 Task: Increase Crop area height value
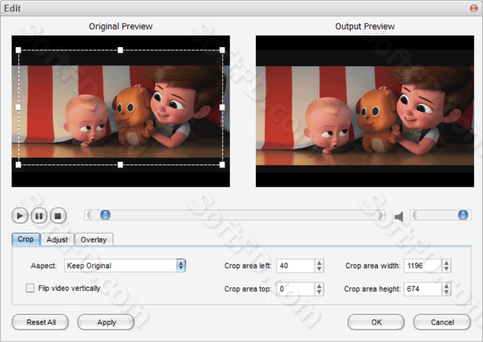(446, 286)
